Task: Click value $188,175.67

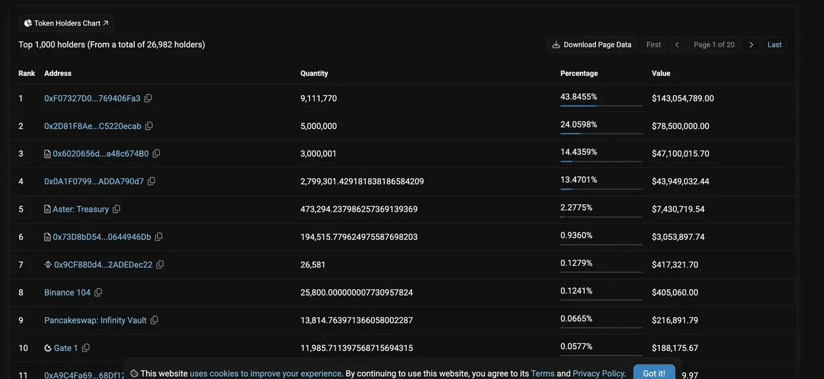Action: point(675,348)
